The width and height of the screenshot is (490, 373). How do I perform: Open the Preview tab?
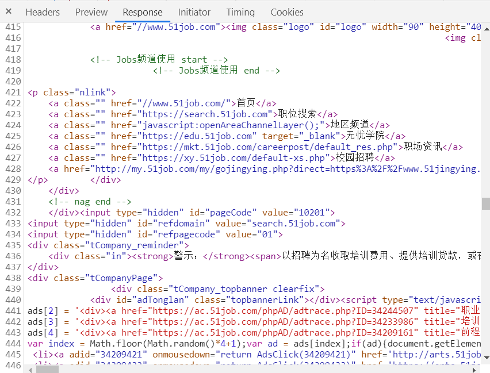[x=91, y=11]
